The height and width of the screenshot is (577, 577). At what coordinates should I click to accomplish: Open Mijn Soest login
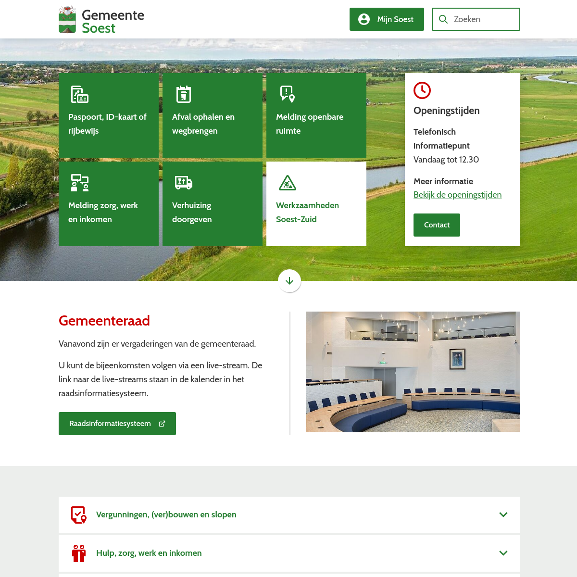tap(387, 19)
